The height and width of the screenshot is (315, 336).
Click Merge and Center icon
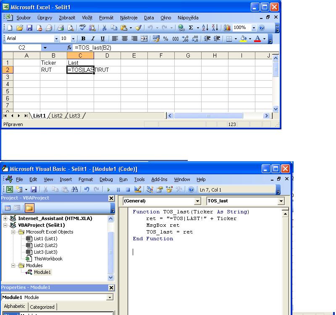144,39
